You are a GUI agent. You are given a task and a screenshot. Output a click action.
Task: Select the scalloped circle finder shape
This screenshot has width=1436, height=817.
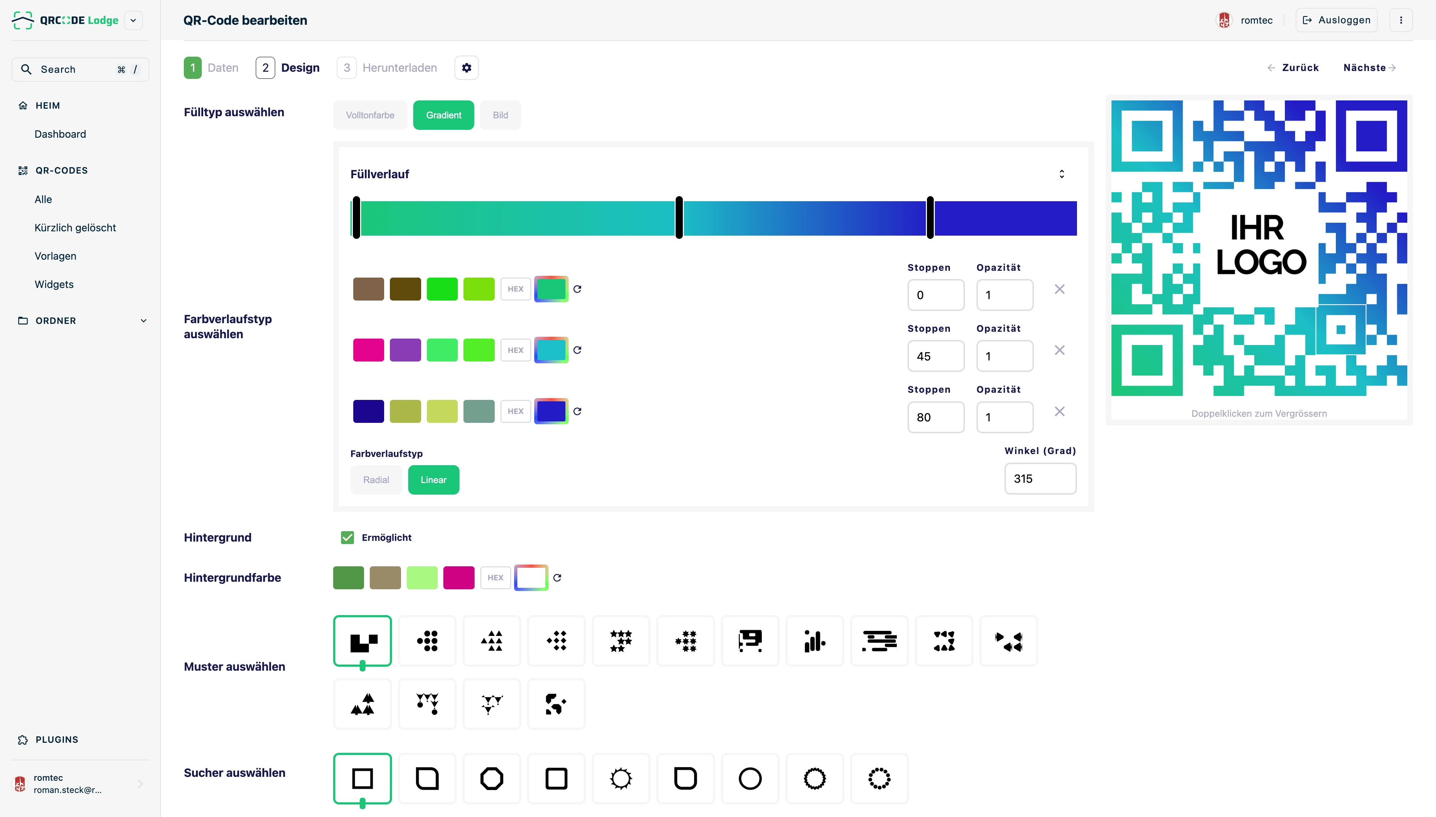pyautogui.click(x=814, y=778)
